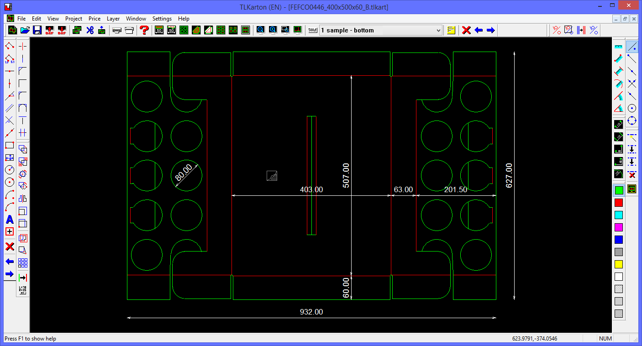This screenshot has width=642, height=346.
Task: Click the print icon
Action: [x=117, y=30]
